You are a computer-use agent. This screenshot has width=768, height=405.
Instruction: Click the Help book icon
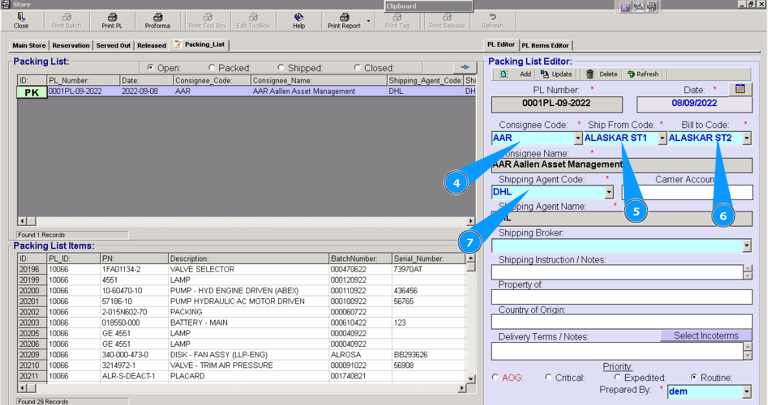tap(298, 17)
